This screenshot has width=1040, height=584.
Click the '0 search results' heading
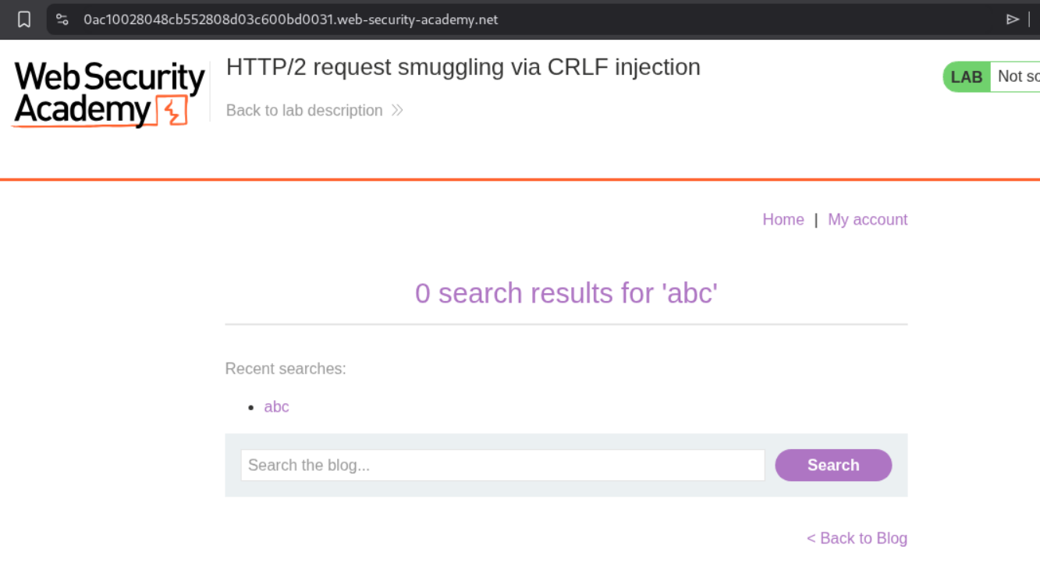coord(566,293)
